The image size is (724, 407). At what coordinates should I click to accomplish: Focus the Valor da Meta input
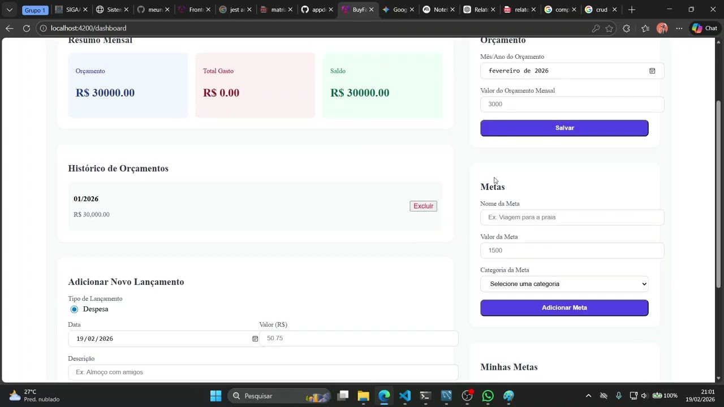pos(572,250)
